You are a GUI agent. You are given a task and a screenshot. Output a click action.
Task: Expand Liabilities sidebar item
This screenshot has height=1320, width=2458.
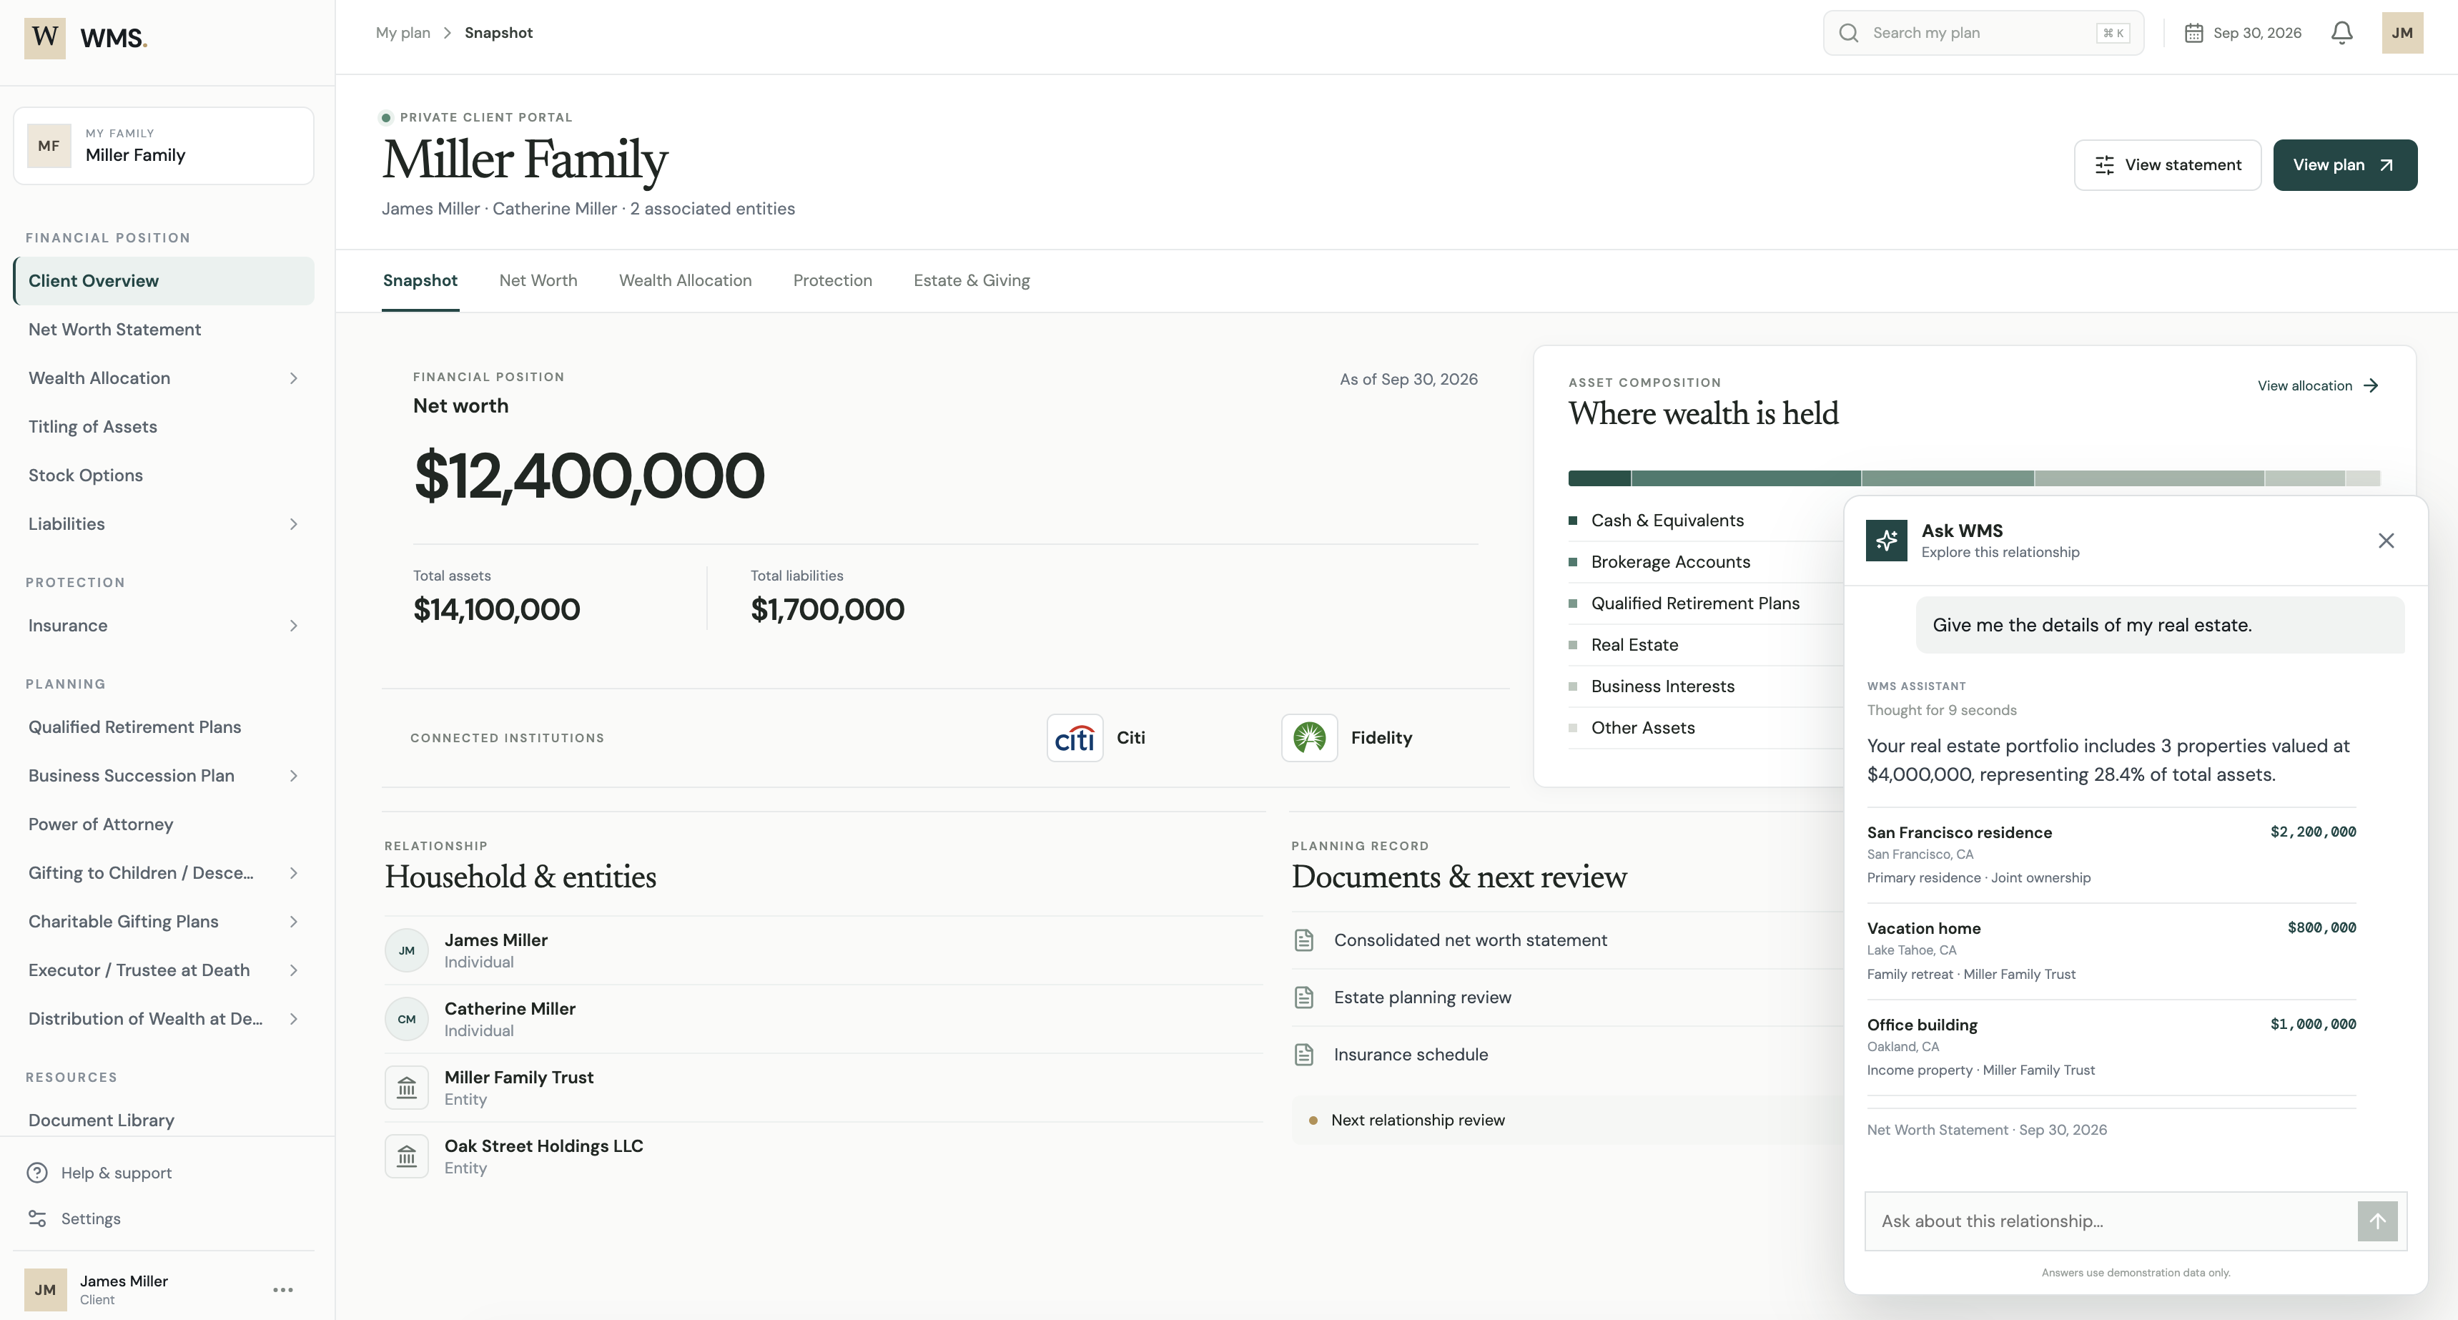[x=293, y=524]
